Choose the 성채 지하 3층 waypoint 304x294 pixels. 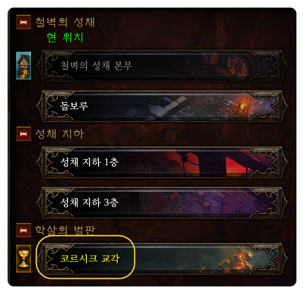pos(162,203)
